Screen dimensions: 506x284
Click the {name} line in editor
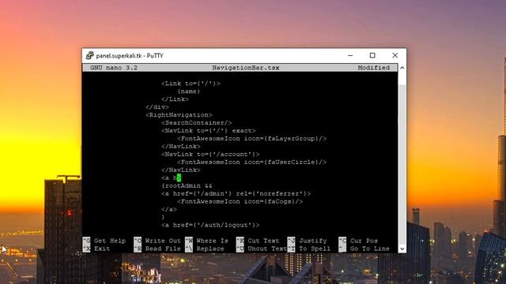[188, 92]
